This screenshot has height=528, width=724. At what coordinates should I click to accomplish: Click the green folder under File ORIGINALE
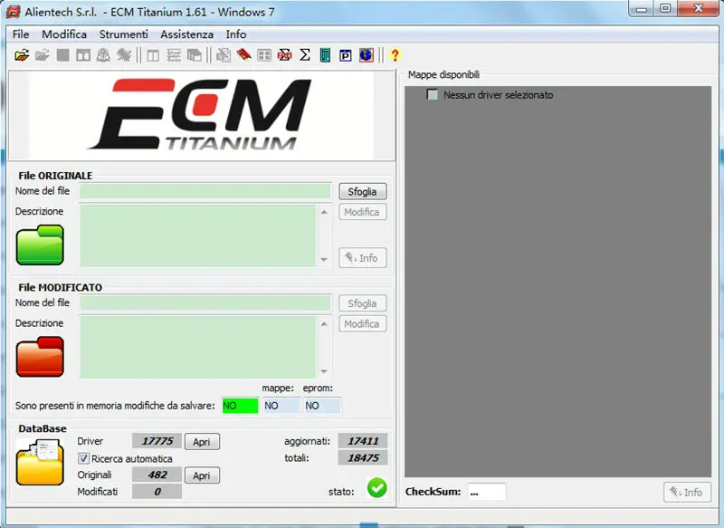click(40, 245)
